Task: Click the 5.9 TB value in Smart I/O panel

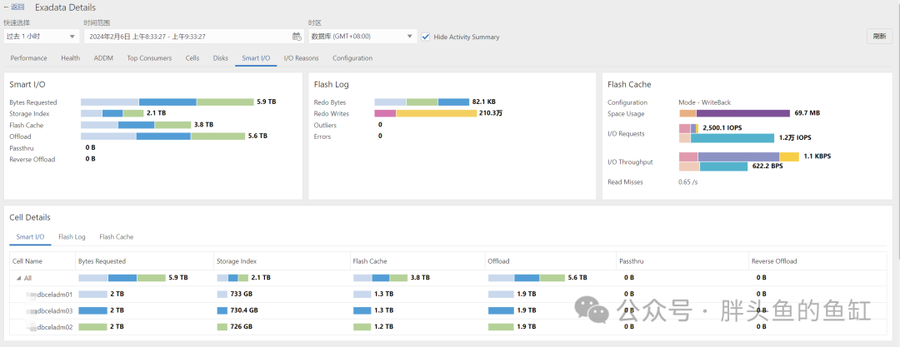Action: [267, 102]
